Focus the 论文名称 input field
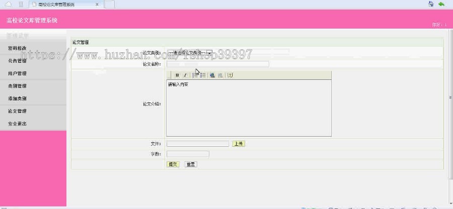Image resolution: width=453 pixels, height=209 pixels. click(218, 64)
